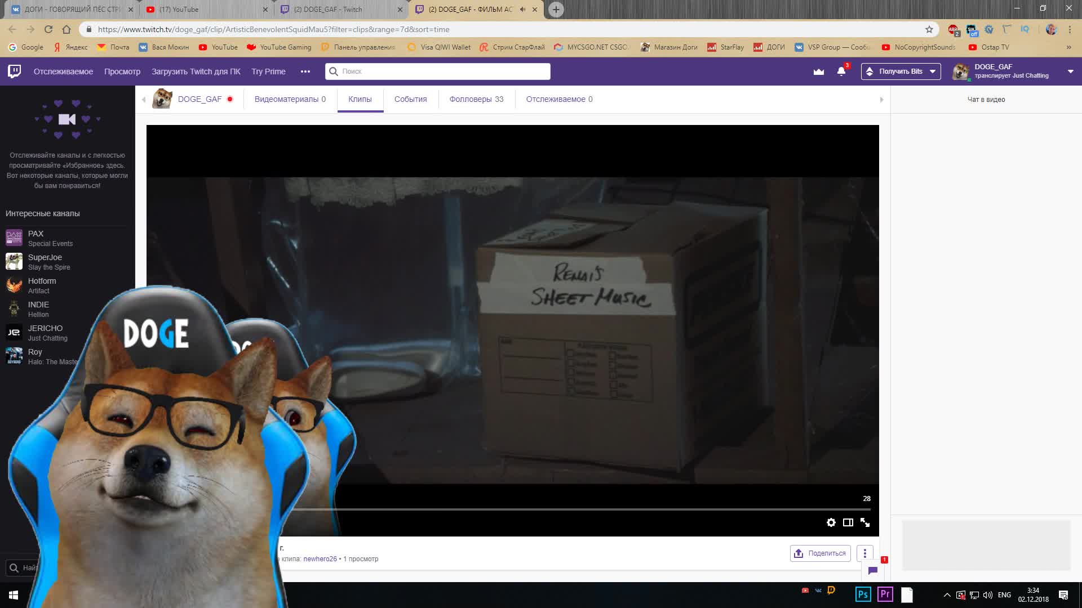Open the Try Prime link
1082x608 pixels.
pyautogui.click(x=268, y=71)
